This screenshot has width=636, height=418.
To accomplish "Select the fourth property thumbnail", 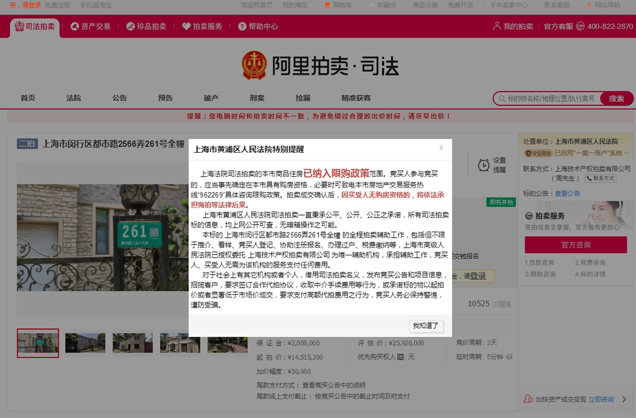I will [x=180, y=343].
